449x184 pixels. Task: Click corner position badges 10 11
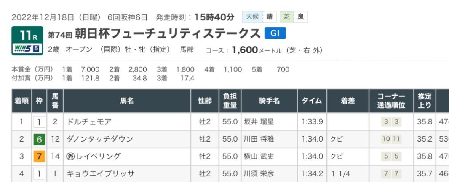coord(390,139)
